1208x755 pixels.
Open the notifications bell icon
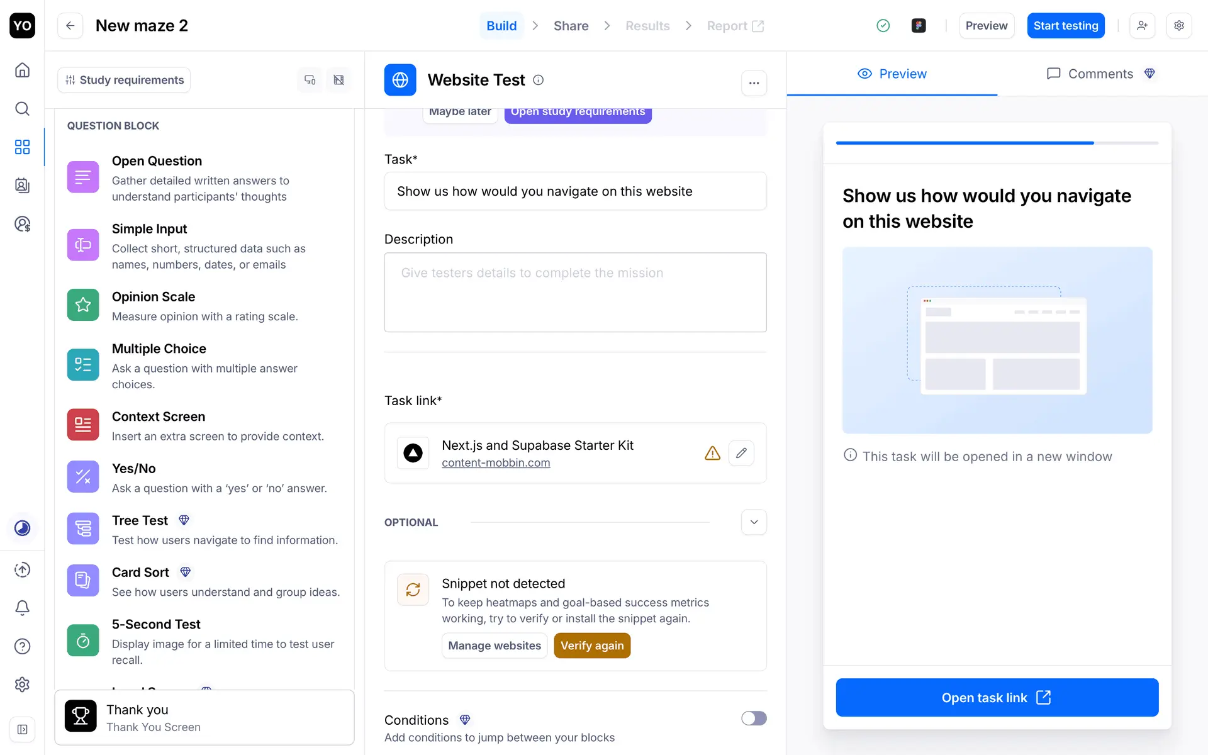(22, 608)
